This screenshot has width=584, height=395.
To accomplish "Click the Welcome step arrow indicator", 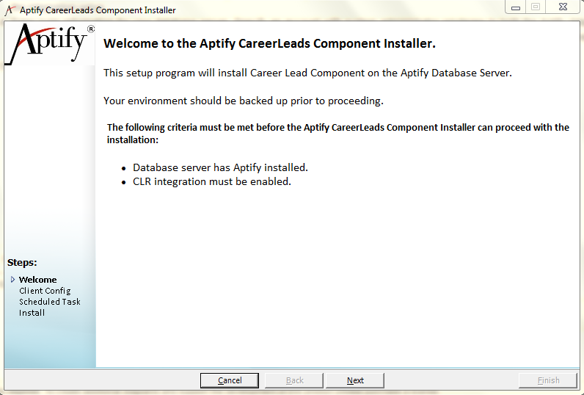I will click(12, 280).
